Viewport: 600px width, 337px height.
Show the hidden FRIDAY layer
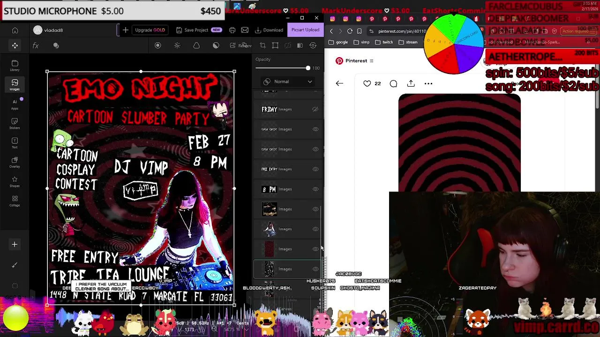pos(315,109)
